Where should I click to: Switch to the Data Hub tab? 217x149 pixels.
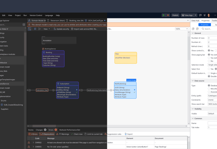click(x=195, y=20)
